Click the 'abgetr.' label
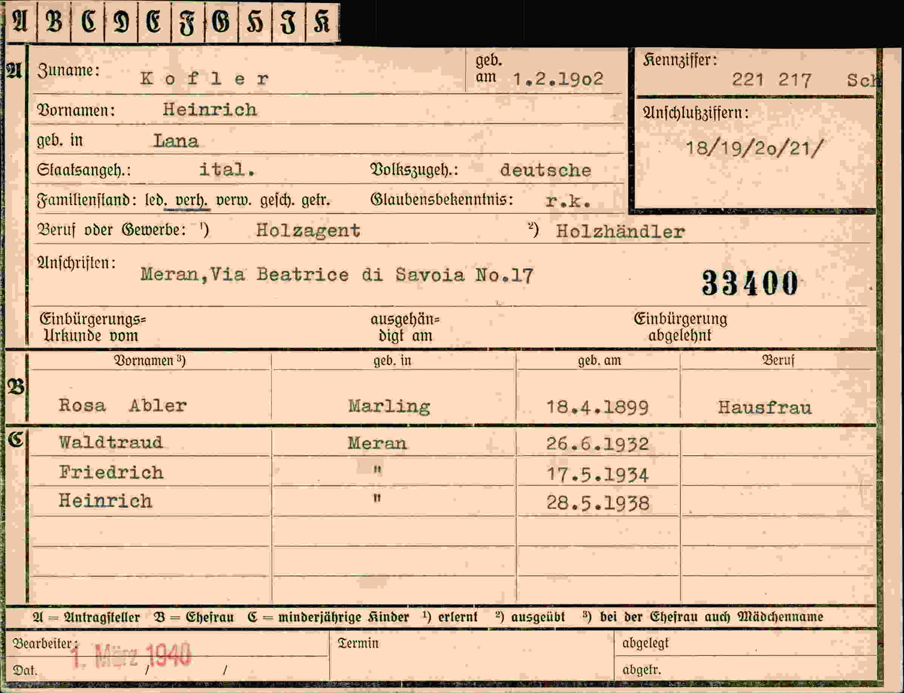This screenshot has height=693, width=904. [x=642, y=670]
